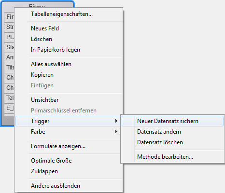The height and width of the screenshot is (193, 225).
Task: Toggle Datensatz löschen trigger
Action: [173, 142]
